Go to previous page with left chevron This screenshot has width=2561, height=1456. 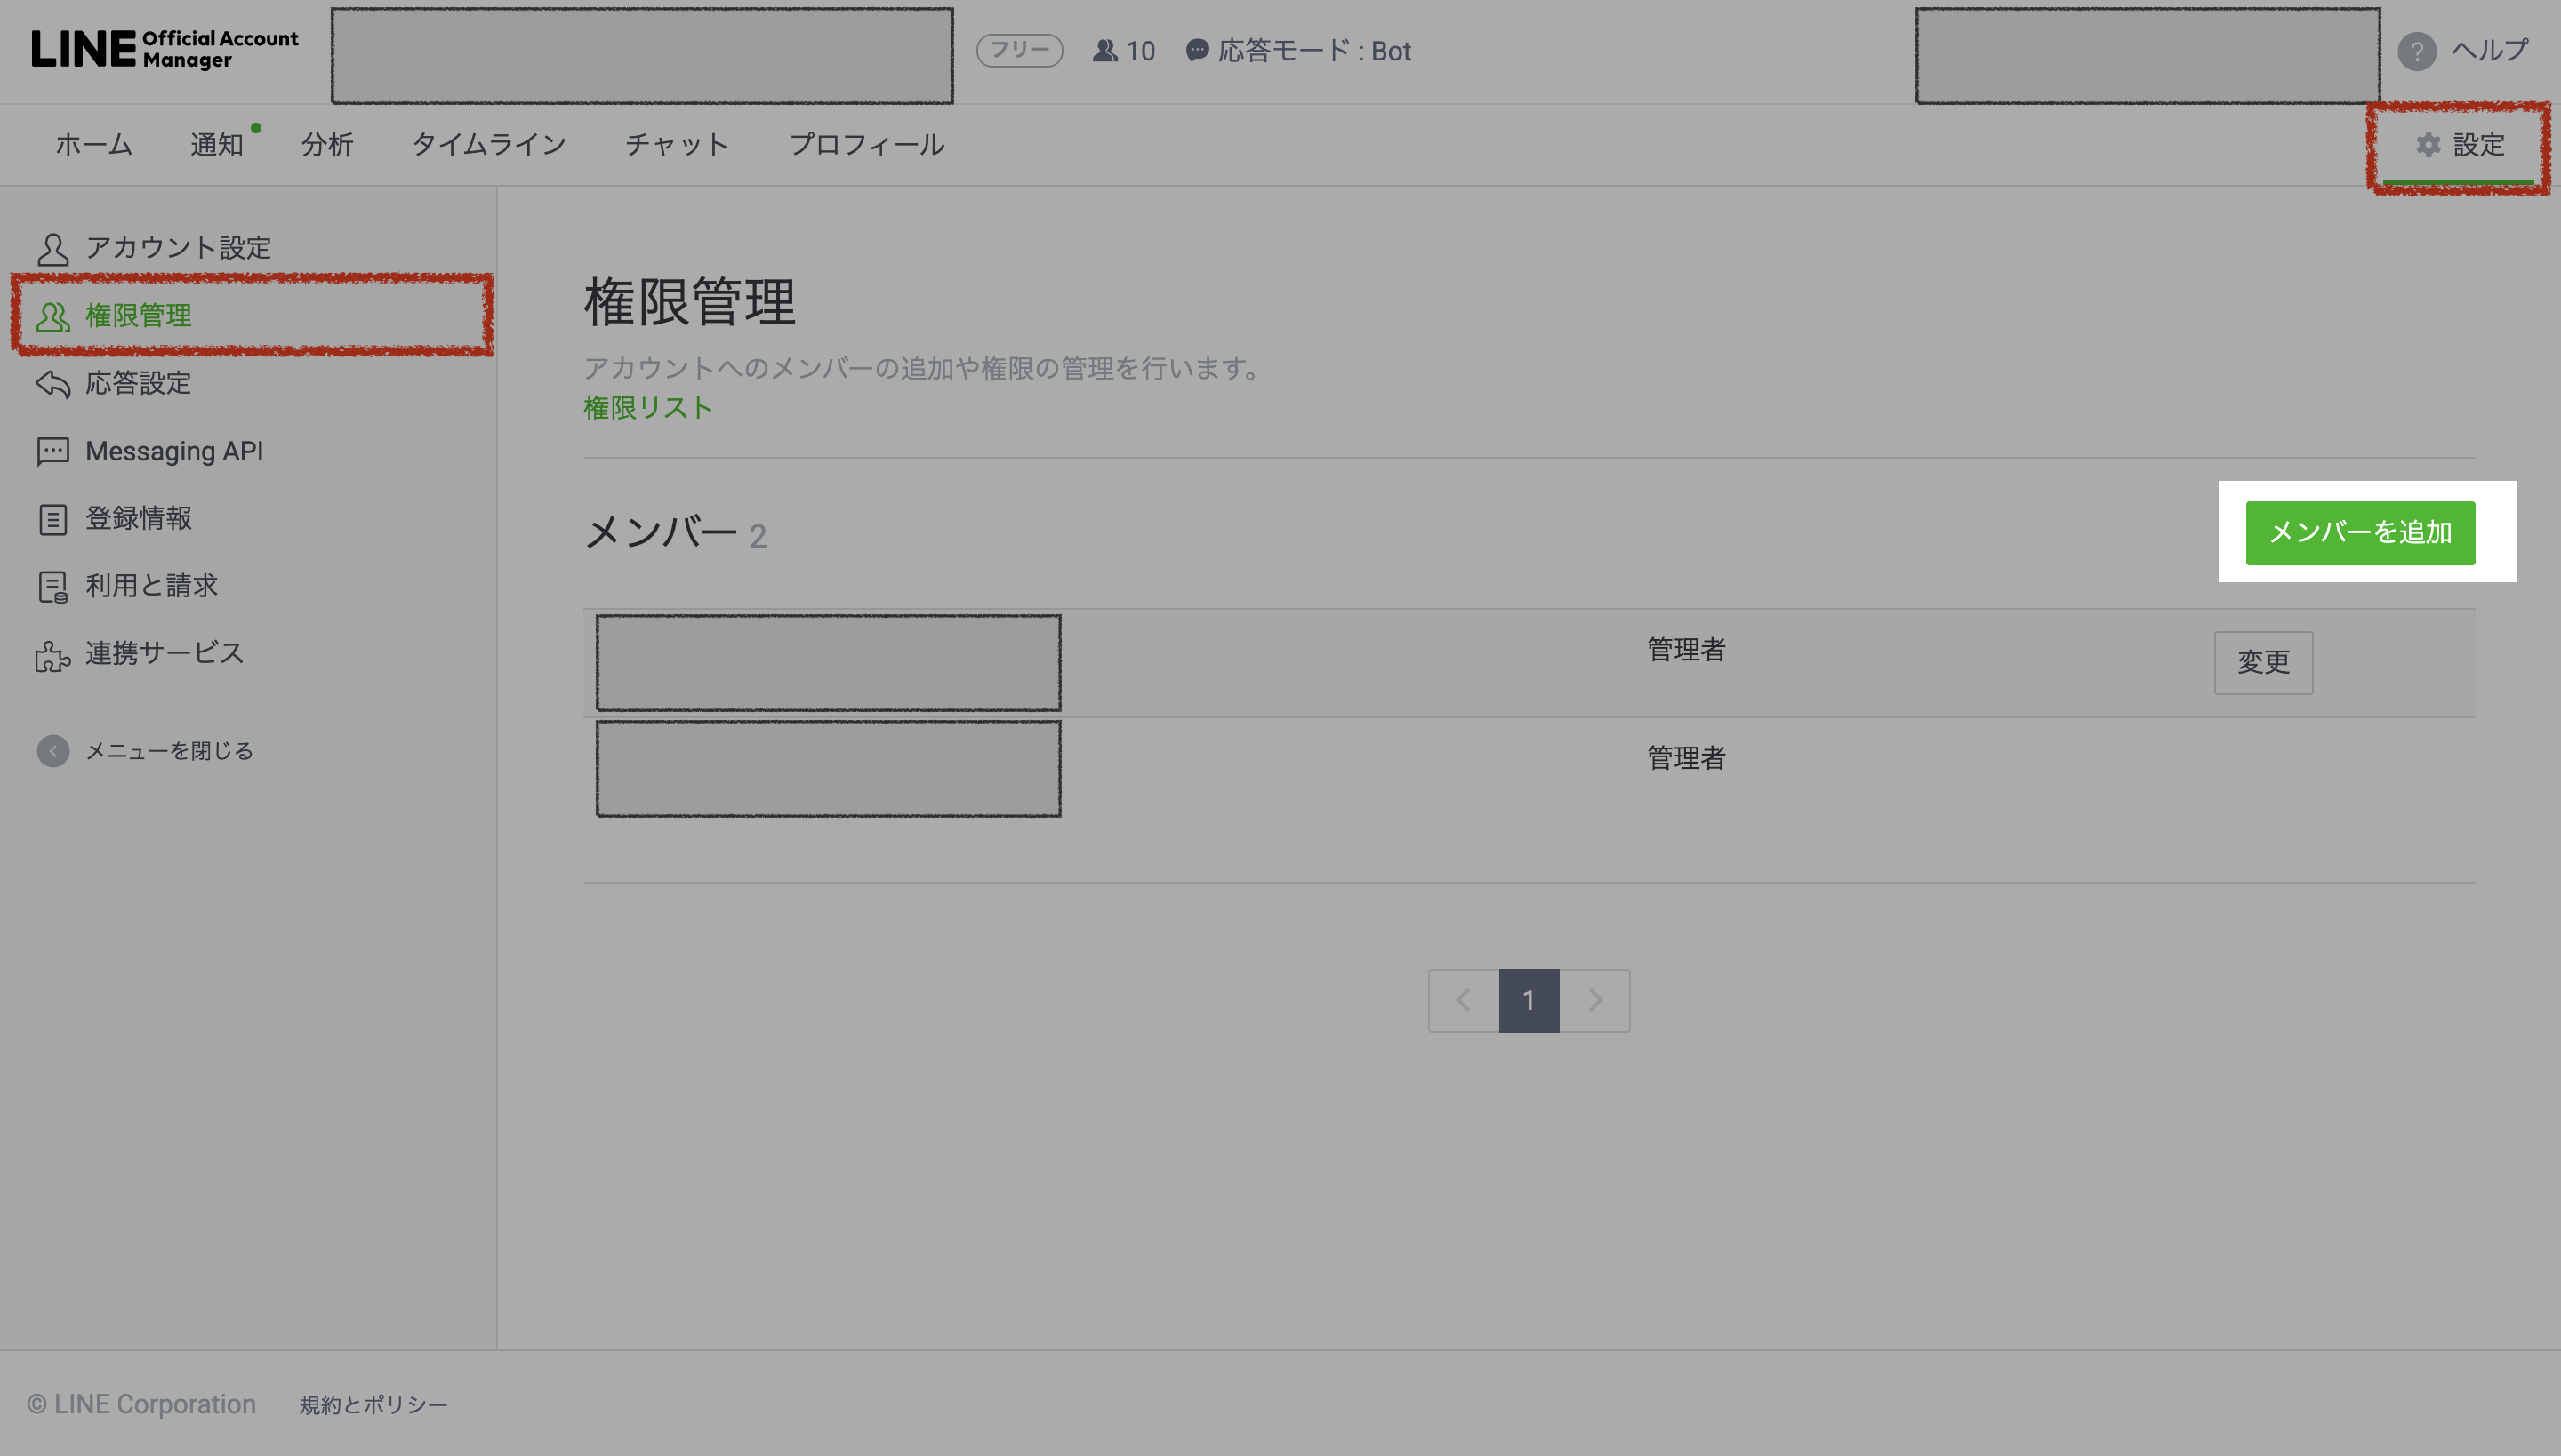[x=1463, y=1000]
